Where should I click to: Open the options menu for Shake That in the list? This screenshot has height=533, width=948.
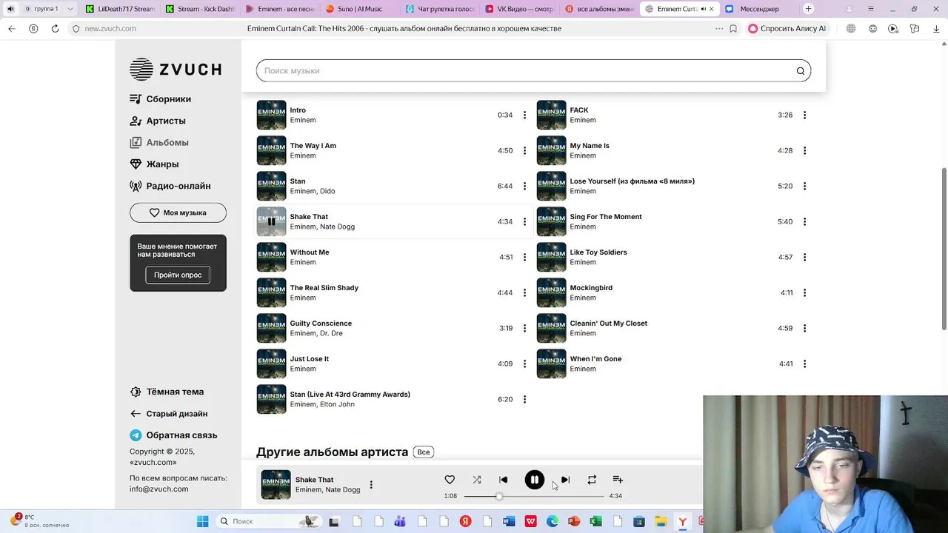524,221
